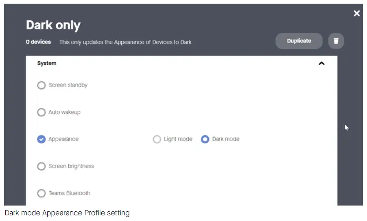
Task: Collapse the System section with the chevron
Action: tap(321, 63)
